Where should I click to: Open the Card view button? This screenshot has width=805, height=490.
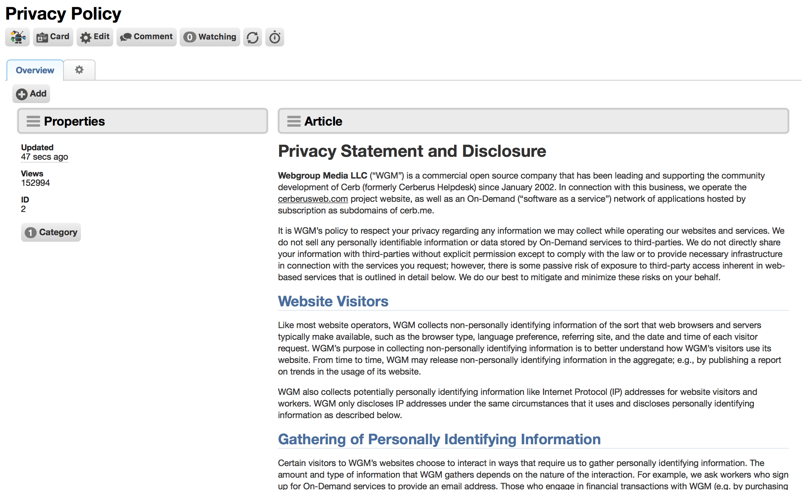click(53, 37)
